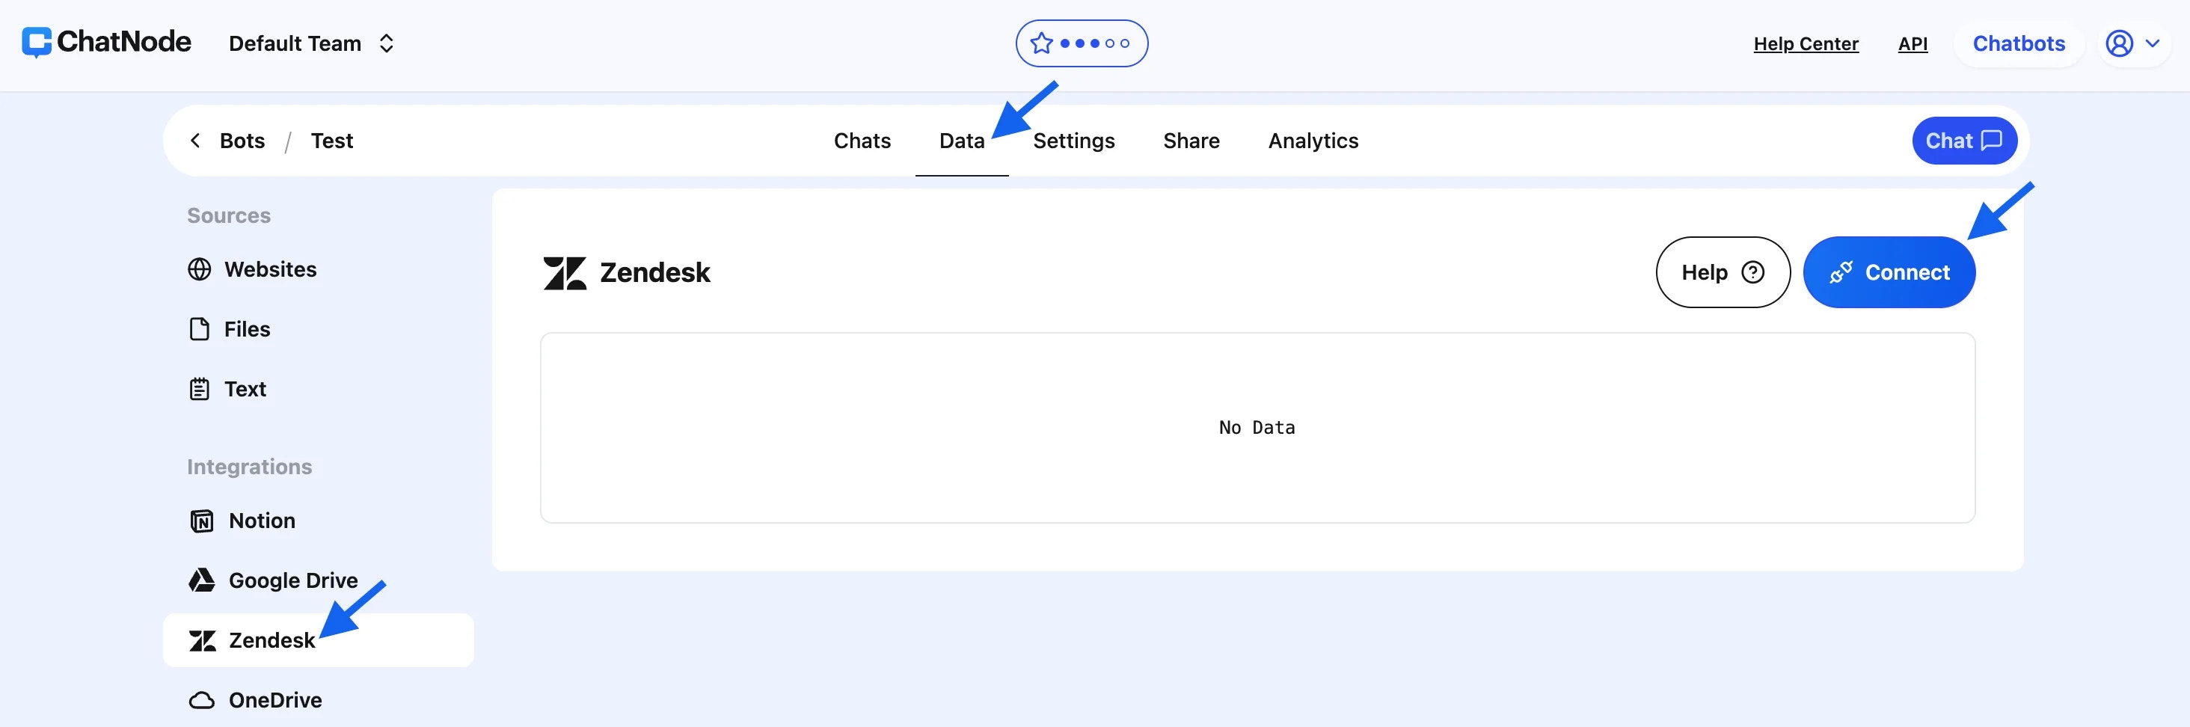This screenshot has height=727, width=2190.
Task: Start a chat with the Chat button
Action: [x=1964, y=141]
